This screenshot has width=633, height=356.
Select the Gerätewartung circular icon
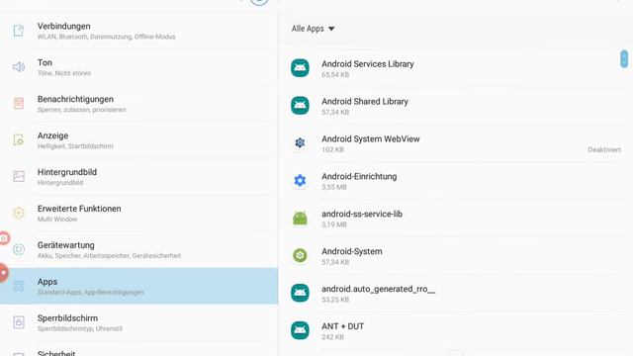tap(19, 249)
